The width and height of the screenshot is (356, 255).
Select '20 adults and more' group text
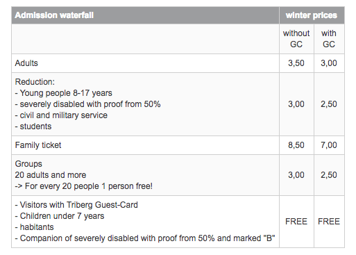click(51, 175)
